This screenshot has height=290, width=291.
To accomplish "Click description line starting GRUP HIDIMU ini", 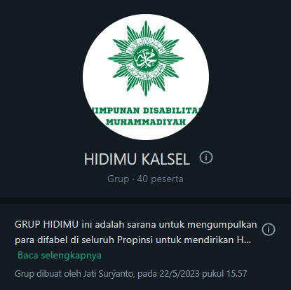I will point(136,225).
